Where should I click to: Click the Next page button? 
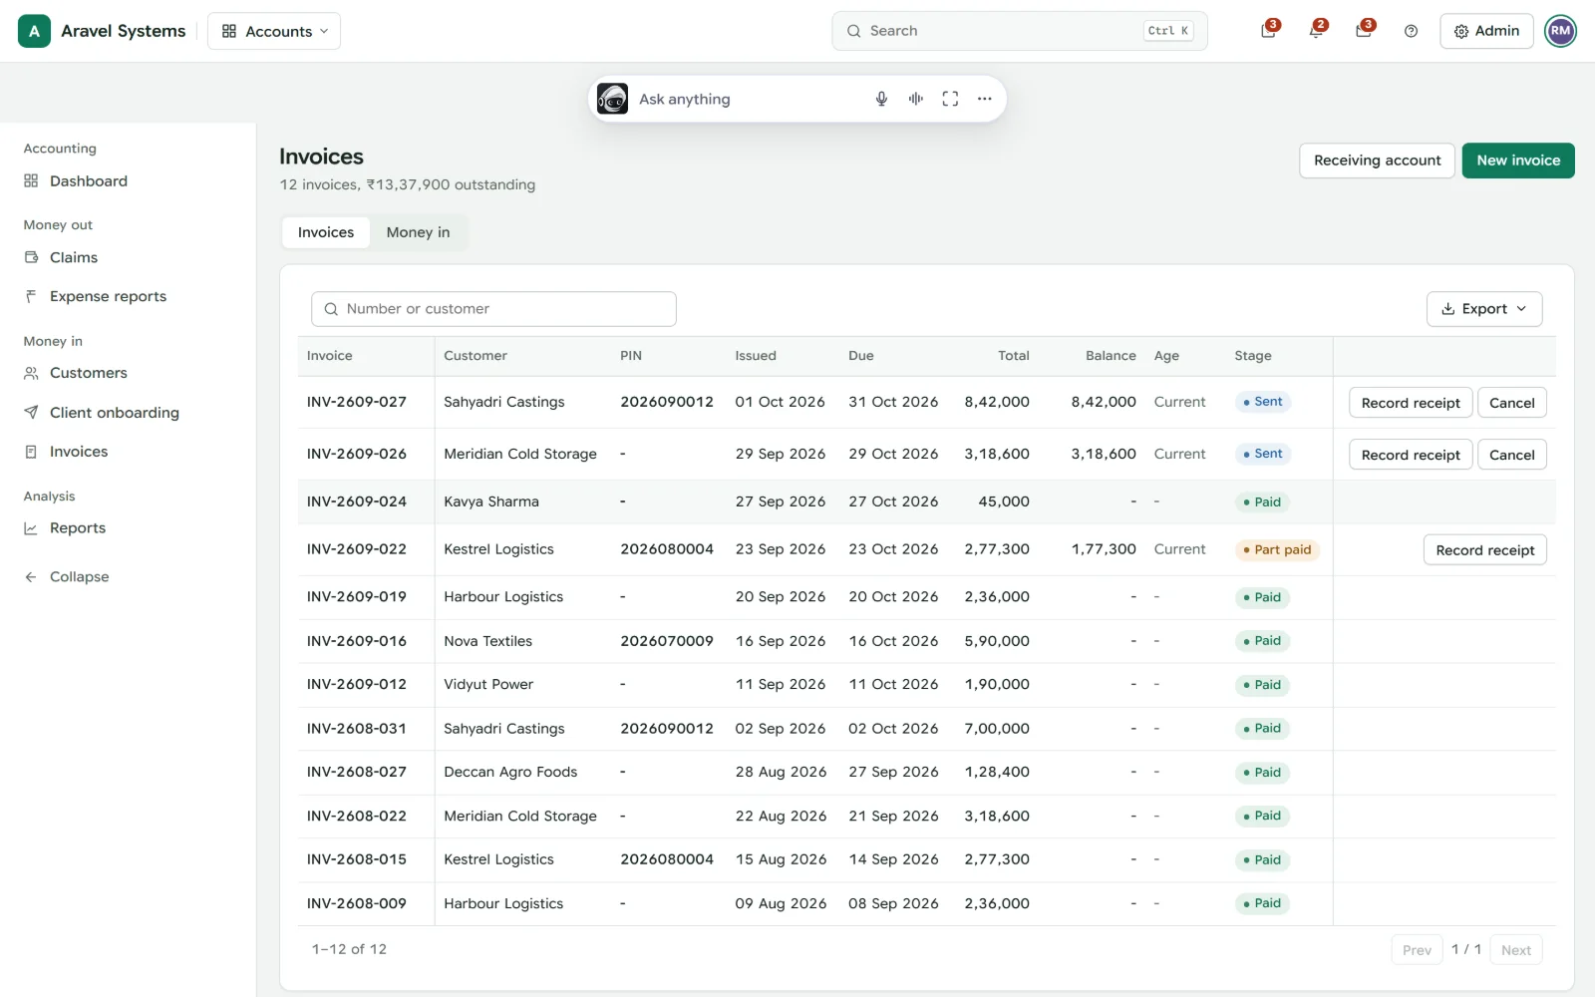1516,950
